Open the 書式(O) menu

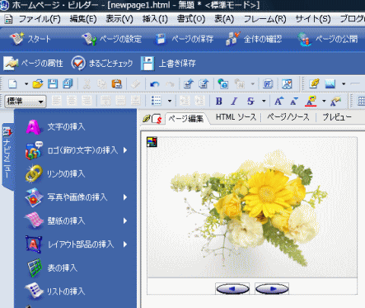point(191,19)
